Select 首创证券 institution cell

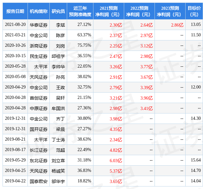39,98
